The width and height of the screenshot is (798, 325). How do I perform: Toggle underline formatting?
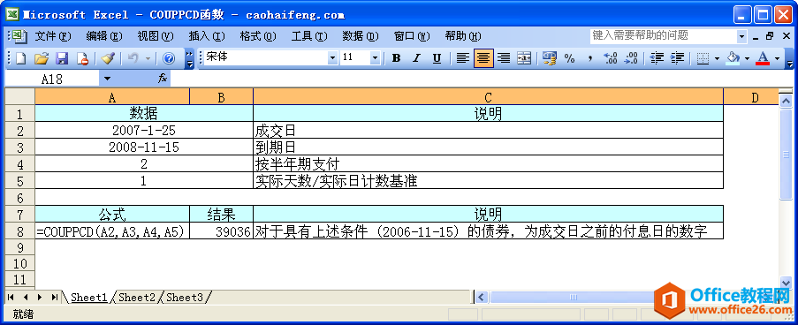pyautogui.click(x=437, y=58)
